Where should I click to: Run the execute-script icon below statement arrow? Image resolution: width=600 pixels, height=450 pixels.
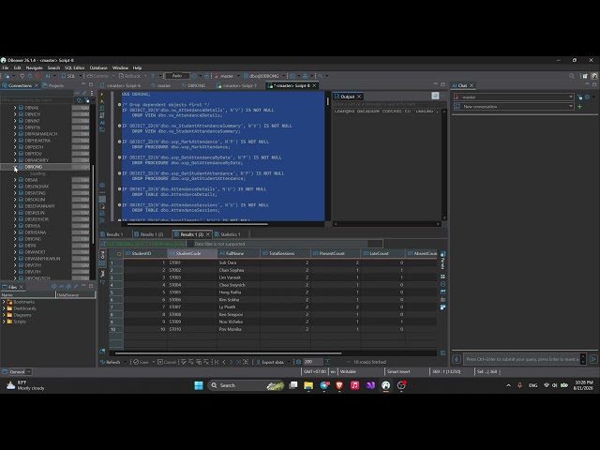tap(102, 101)
